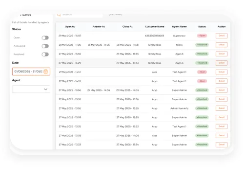
Task: Toggle the Resolved status filter switch
Action: (45, 54)
